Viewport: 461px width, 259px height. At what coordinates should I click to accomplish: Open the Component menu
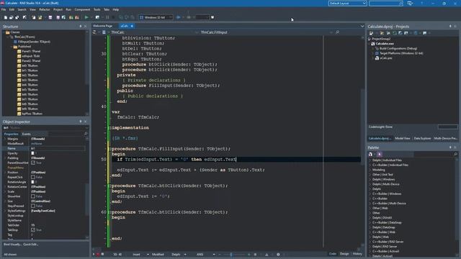82,9
